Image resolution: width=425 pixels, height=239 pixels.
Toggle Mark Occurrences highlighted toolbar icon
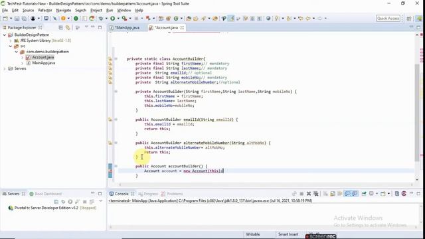231,19
